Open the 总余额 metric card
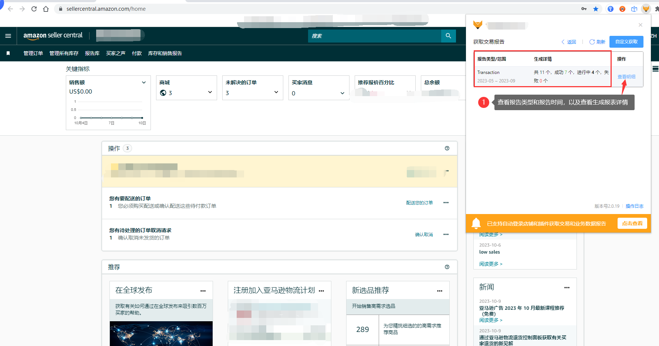659x346 pixels. point(443,88)
